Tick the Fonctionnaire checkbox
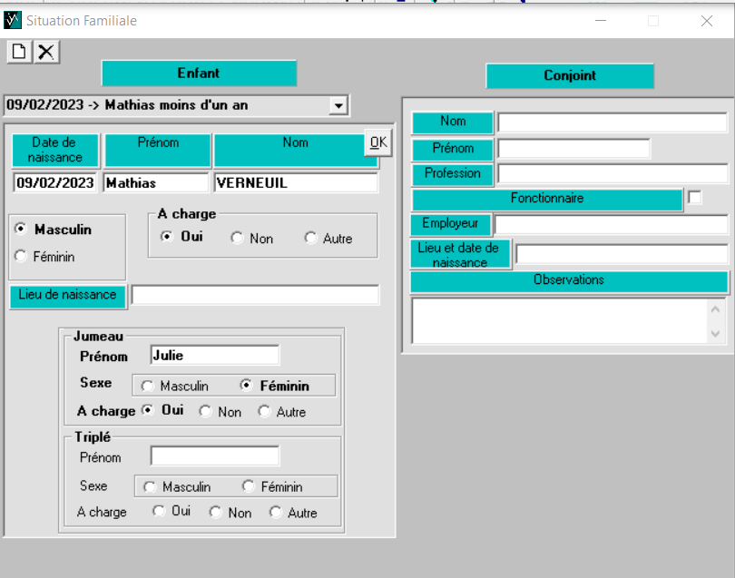This screenshot has height=578, width=735. [x=695, y=198]
